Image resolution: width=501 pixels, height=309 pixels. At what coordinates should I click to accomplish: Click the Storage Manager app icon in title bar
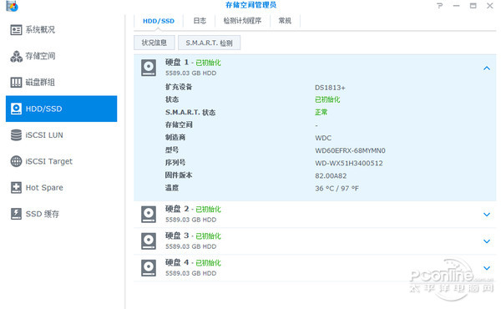pyautogui.click(x=13, y=6)
